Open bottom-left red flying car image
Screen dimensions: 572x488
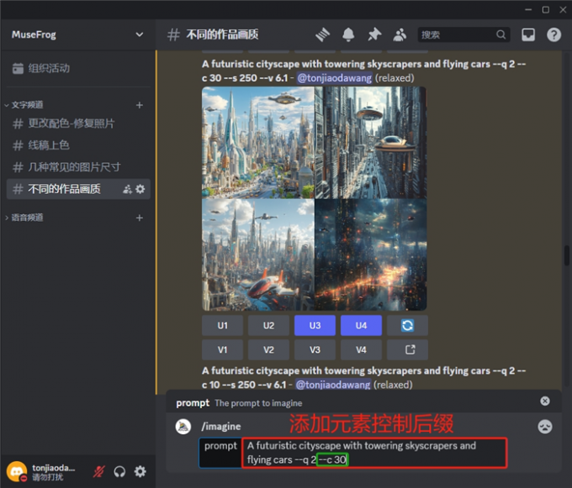[258, 254]
